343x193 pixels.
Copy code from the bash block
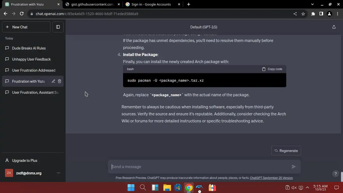(272, 69)
